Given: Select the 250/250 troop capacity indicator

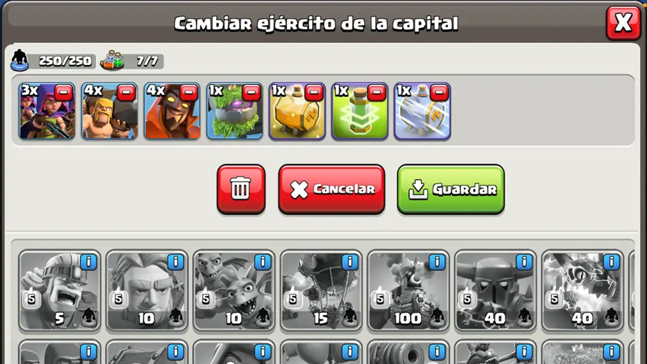Looking at the screenshot, I should click(53, 61).
